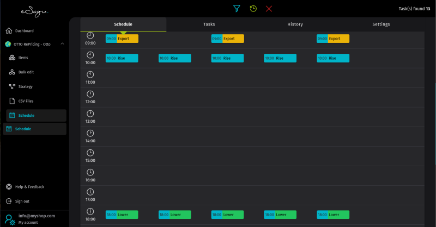The width and height of the screenshot is (436, 227).
Task: Open Items in the sidebar
Action: (23, 58)
